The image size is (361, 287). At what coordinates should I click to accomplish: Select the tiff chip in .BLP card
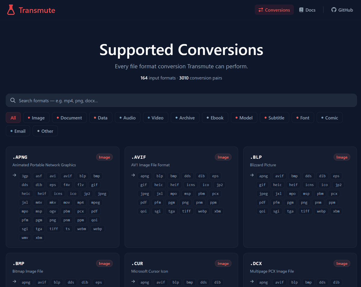coord(305,211)
